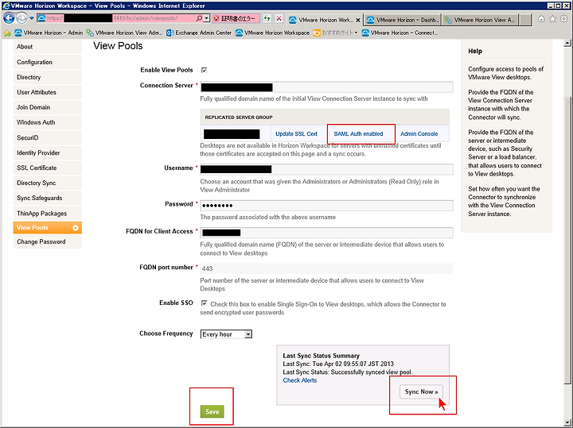Click the Internet Explorer title bar icon
This screenshot has height=428, width=573.
click(6, 6)
